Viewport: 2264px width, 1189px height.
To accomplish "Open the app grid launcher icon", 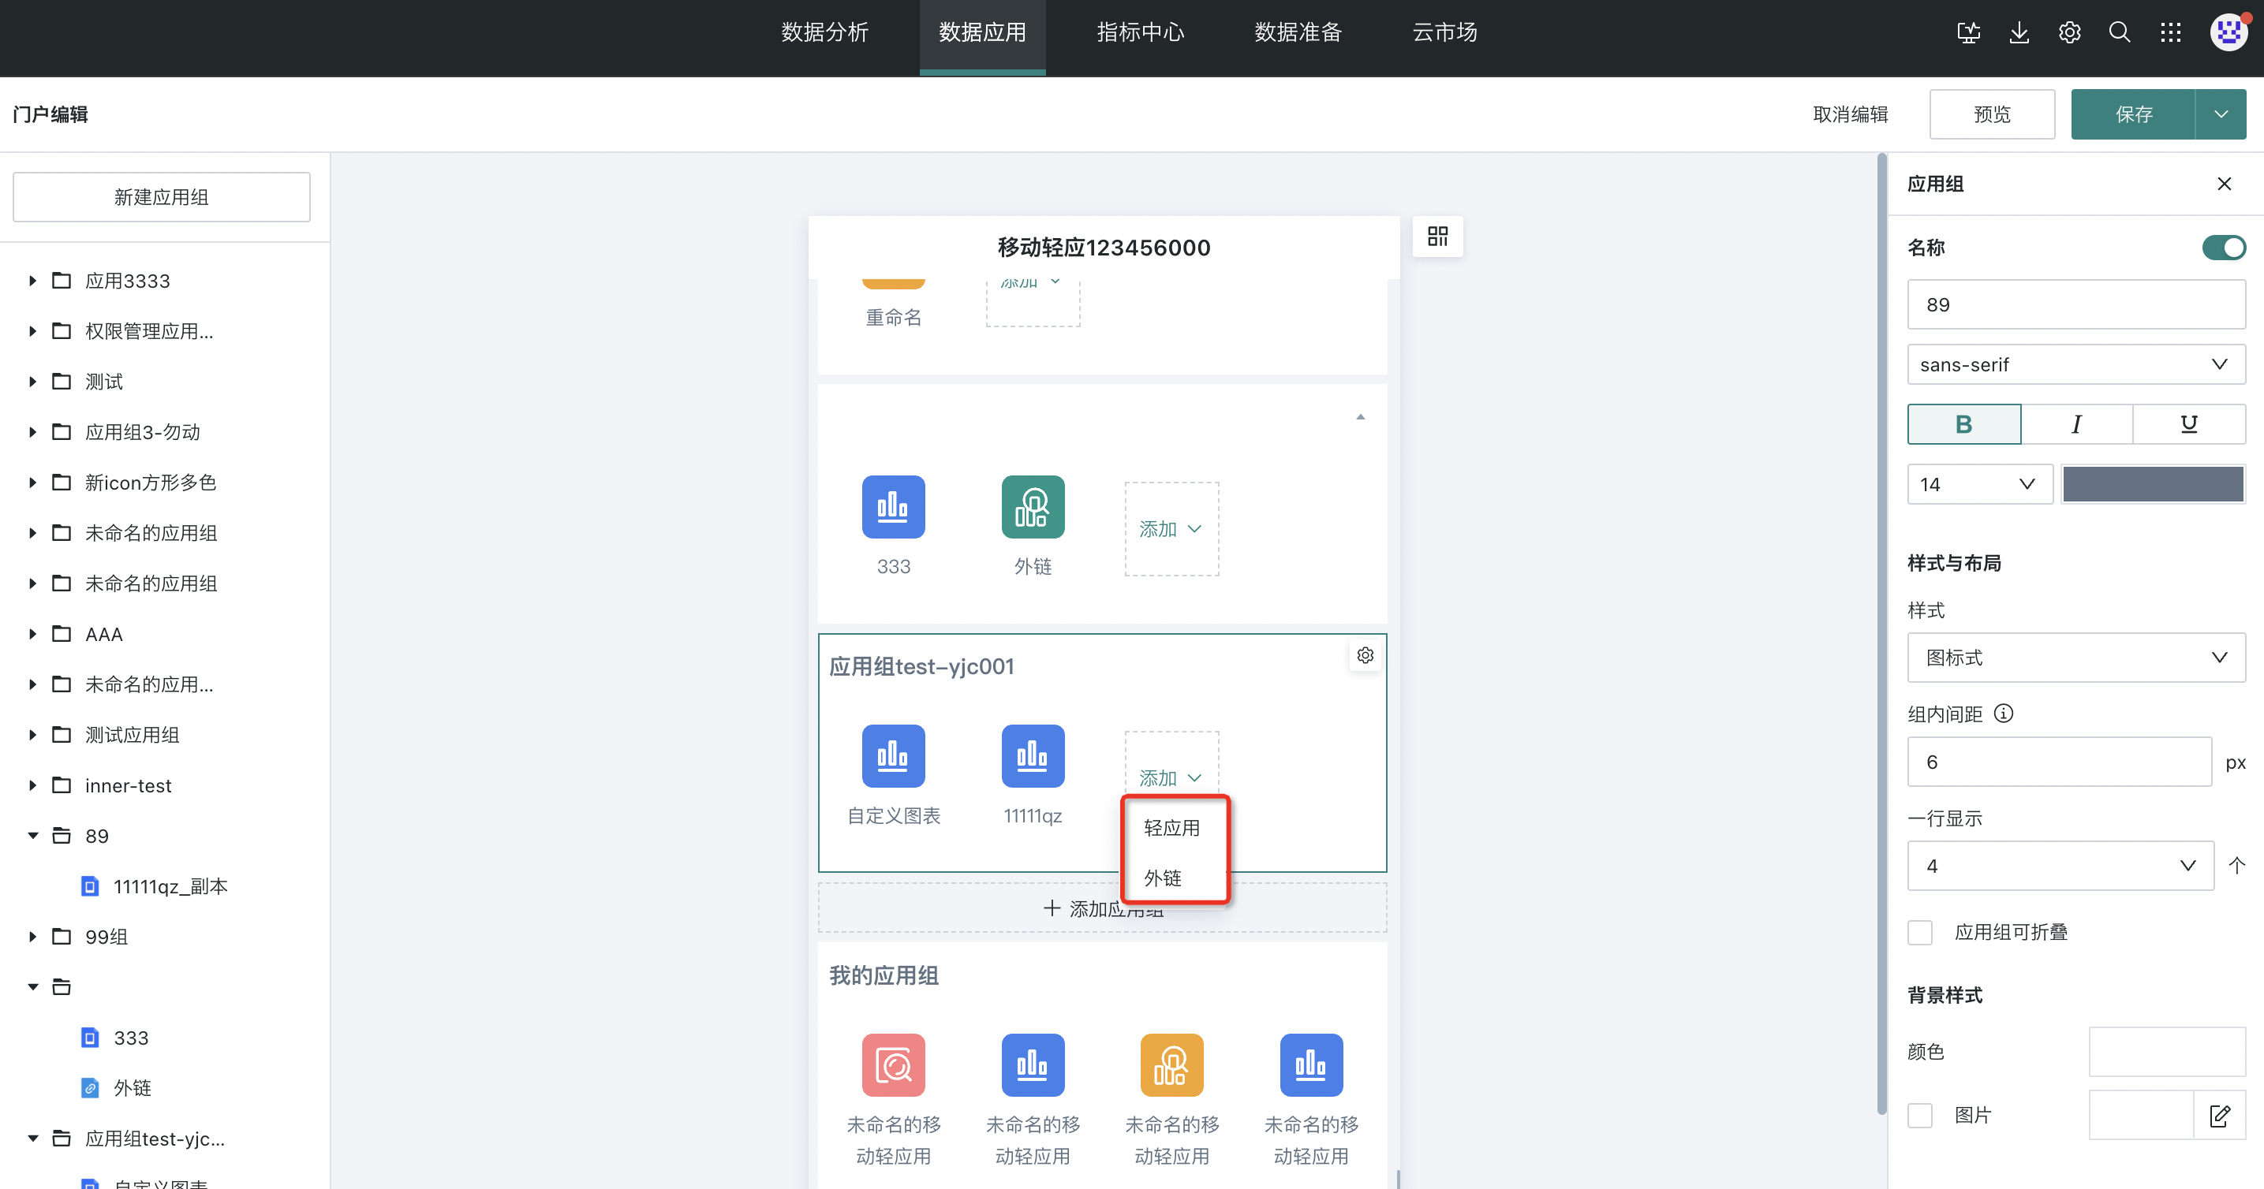I will (2170, 33).
